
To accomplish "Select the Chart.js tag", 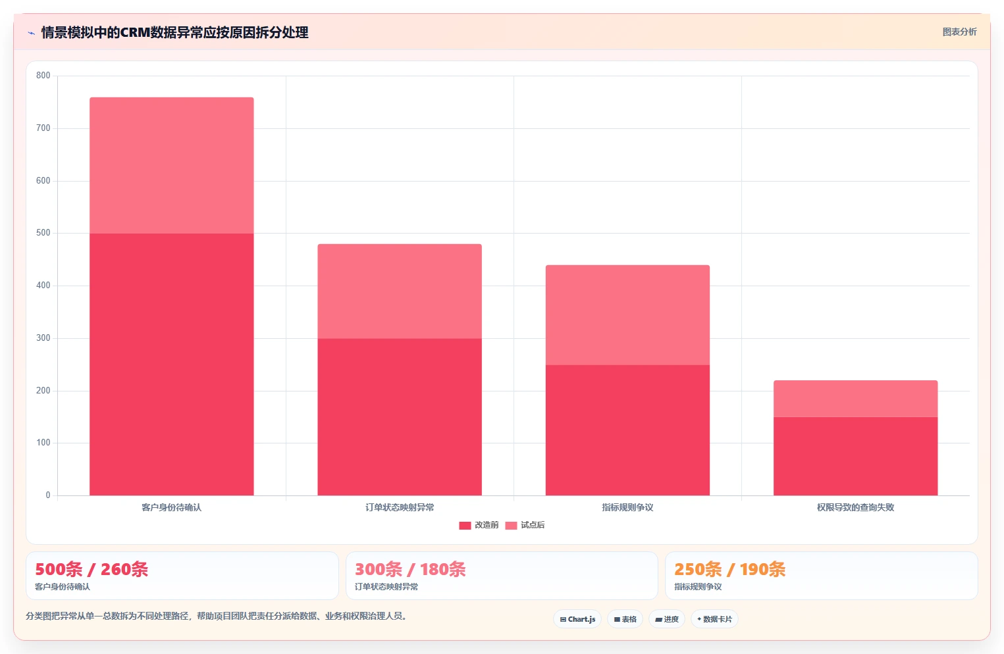I will click(577, 619).
